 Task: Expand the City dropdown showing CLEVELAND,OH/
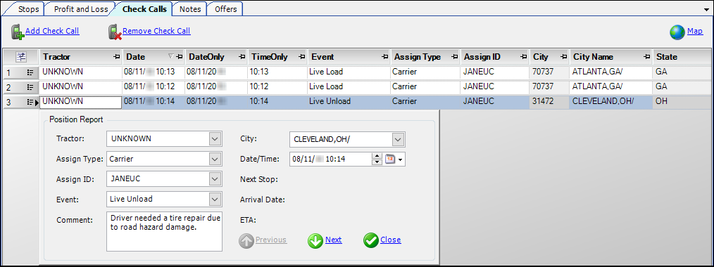coord(398,139)
